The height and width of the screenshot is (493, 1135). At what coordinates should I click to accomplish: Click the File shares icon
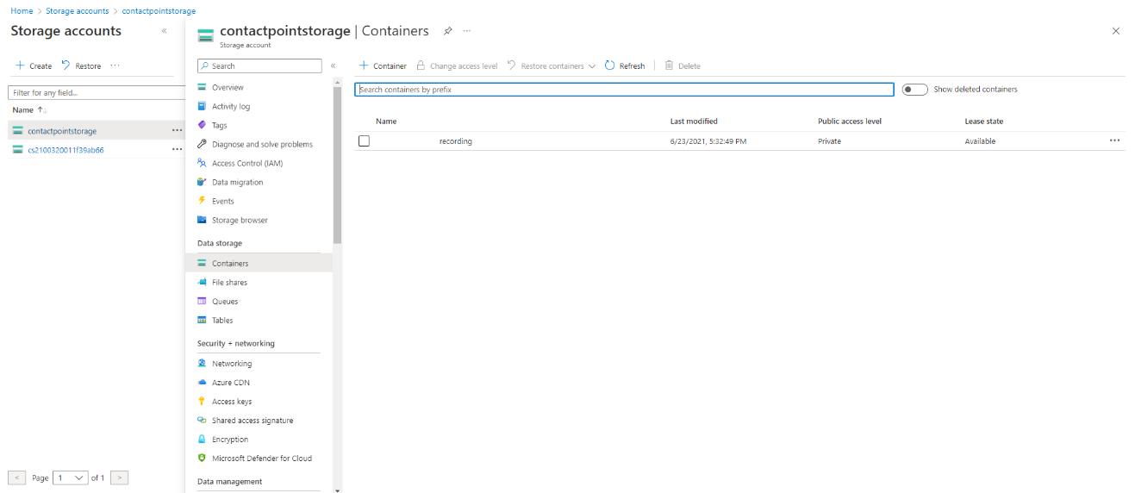(202, 283)
